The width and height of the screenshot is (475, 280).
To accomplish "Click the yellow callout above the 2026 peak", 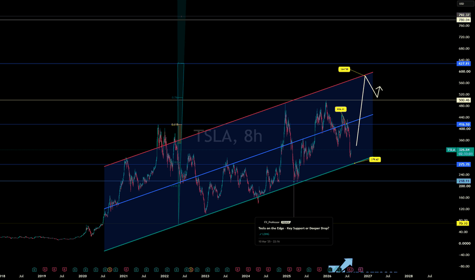I will (x=340, y=109).
